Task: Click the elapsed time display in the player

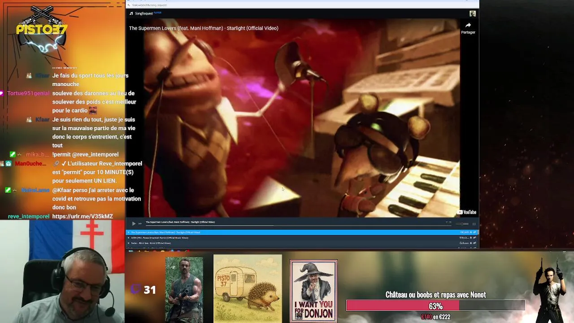Action: (x=448, y=222)
